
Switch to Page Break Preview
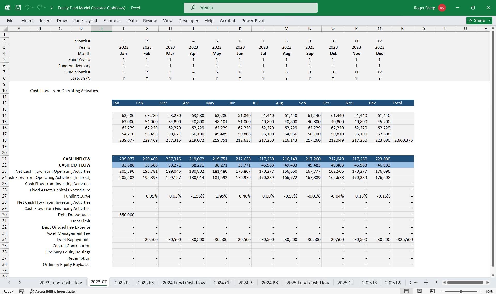(432, 291)
